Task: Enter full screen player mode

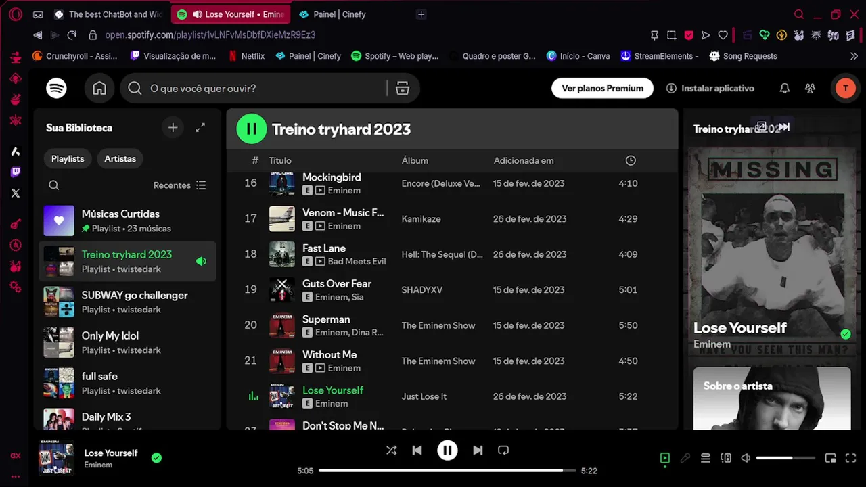Action: [x=851, y=458]
